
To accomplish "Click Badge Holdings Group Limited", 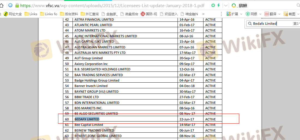I will click(x=97, y=80).
